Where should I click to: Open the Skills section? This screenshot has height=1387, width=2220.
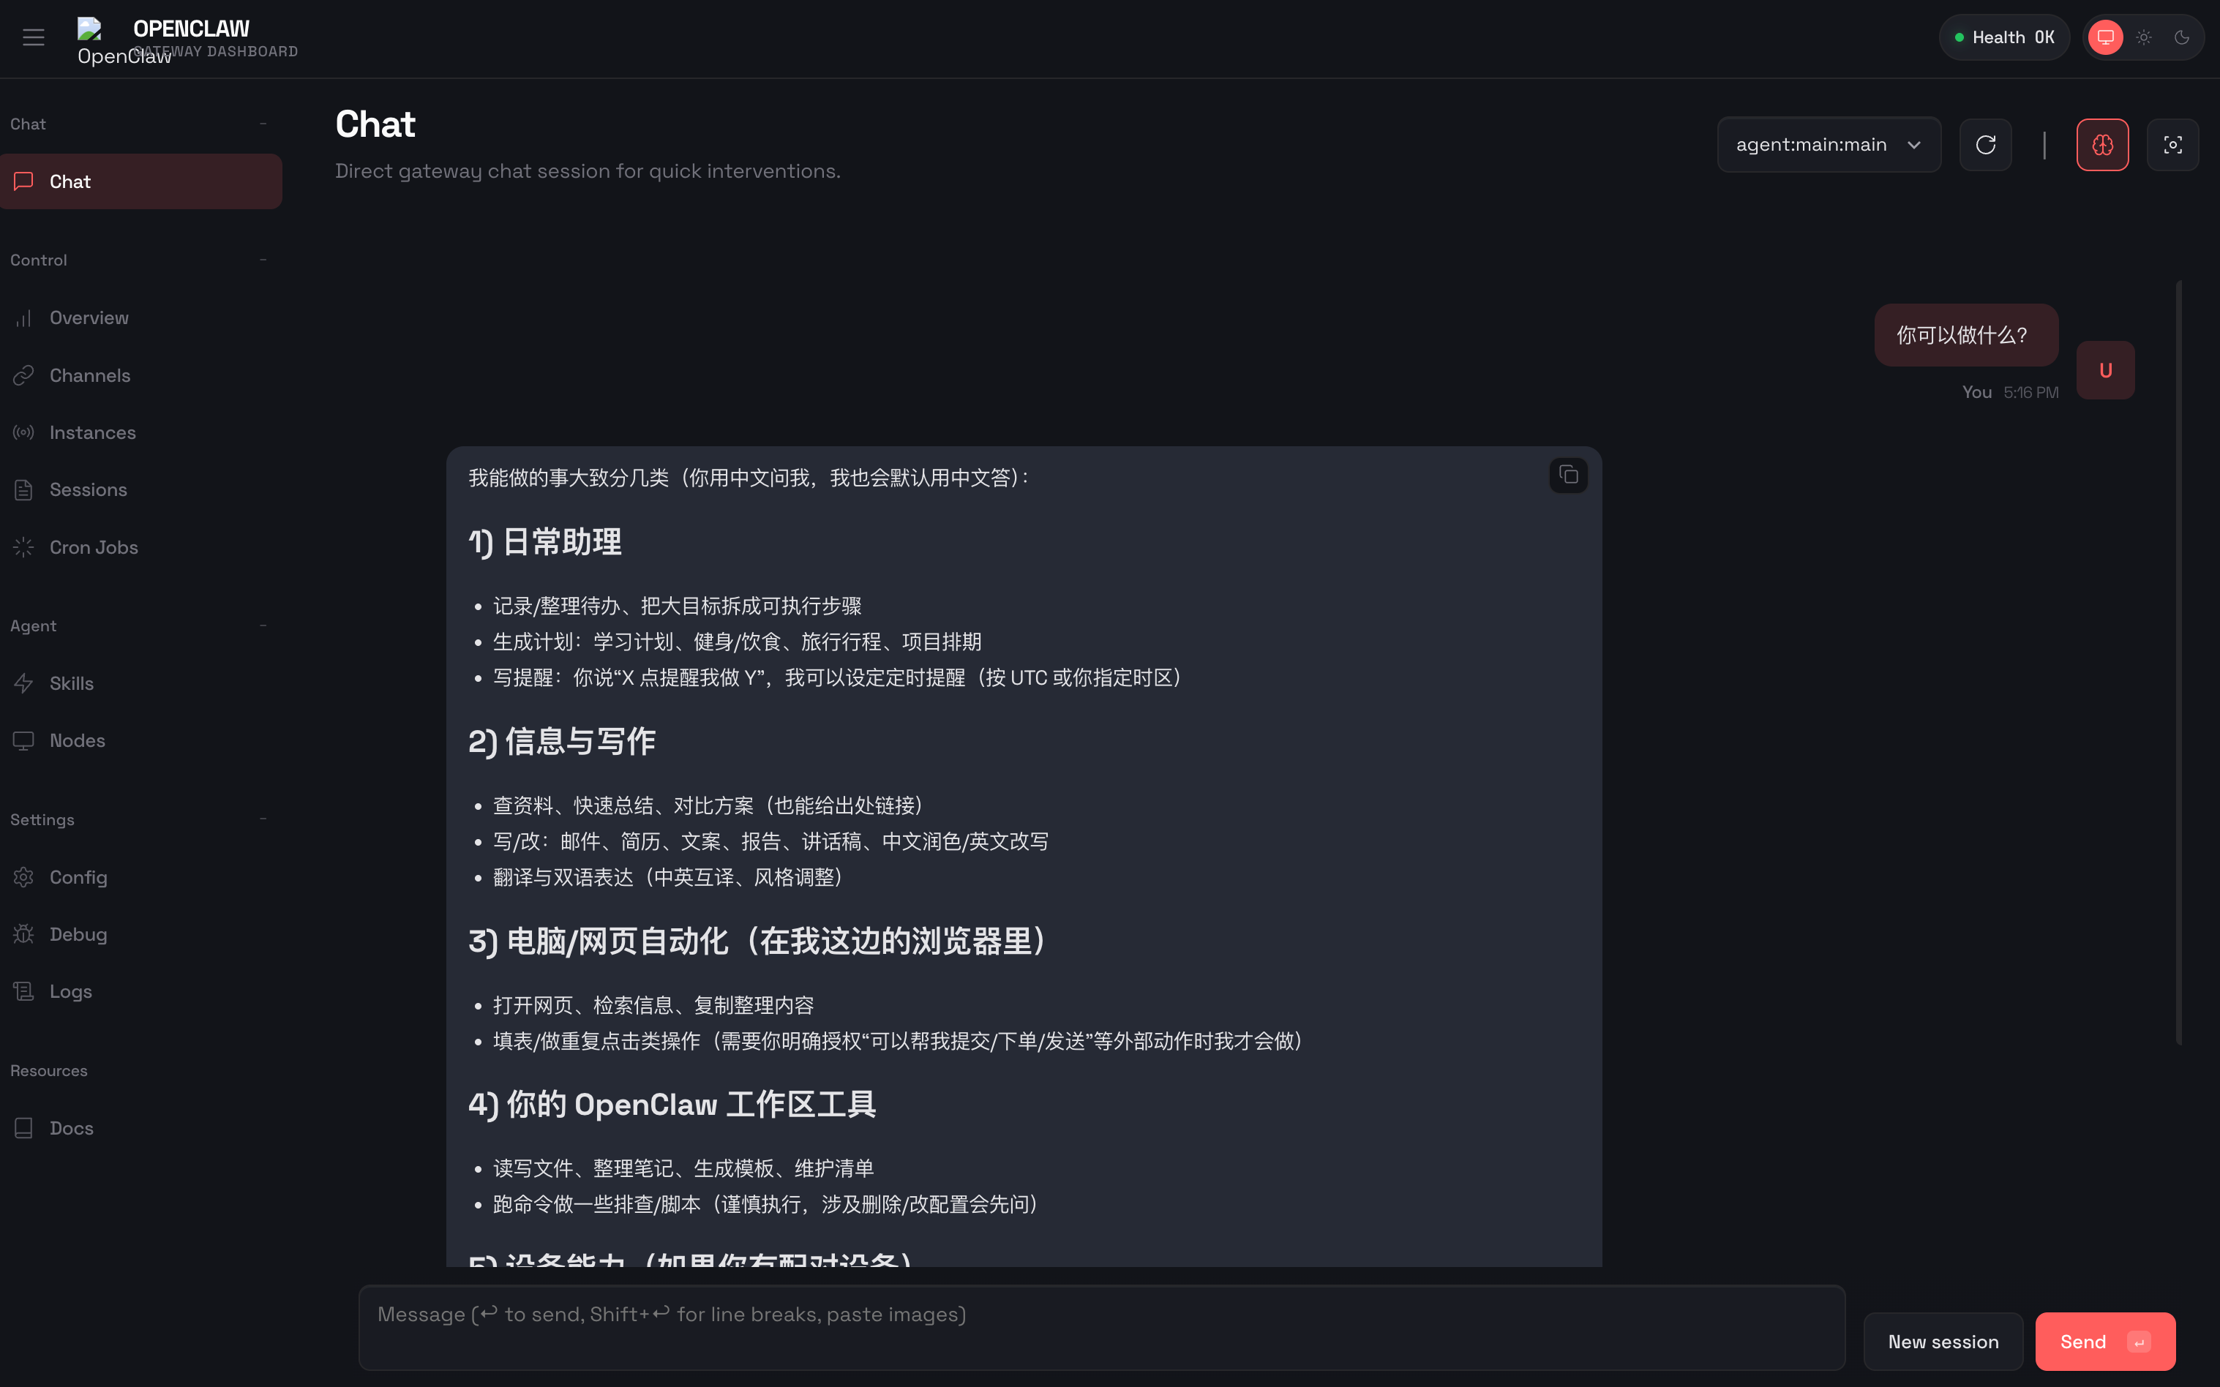point(72,683)
